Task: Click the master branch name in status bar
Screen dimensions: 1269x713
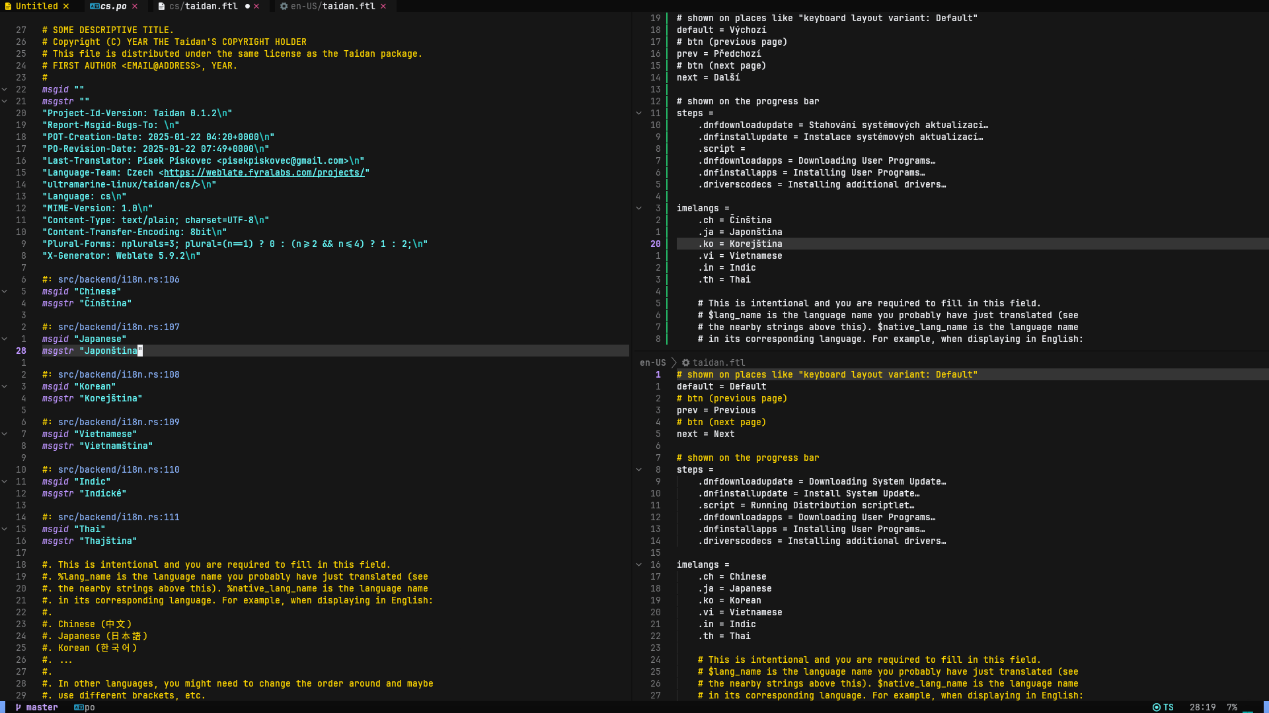Action: (42, 707)
